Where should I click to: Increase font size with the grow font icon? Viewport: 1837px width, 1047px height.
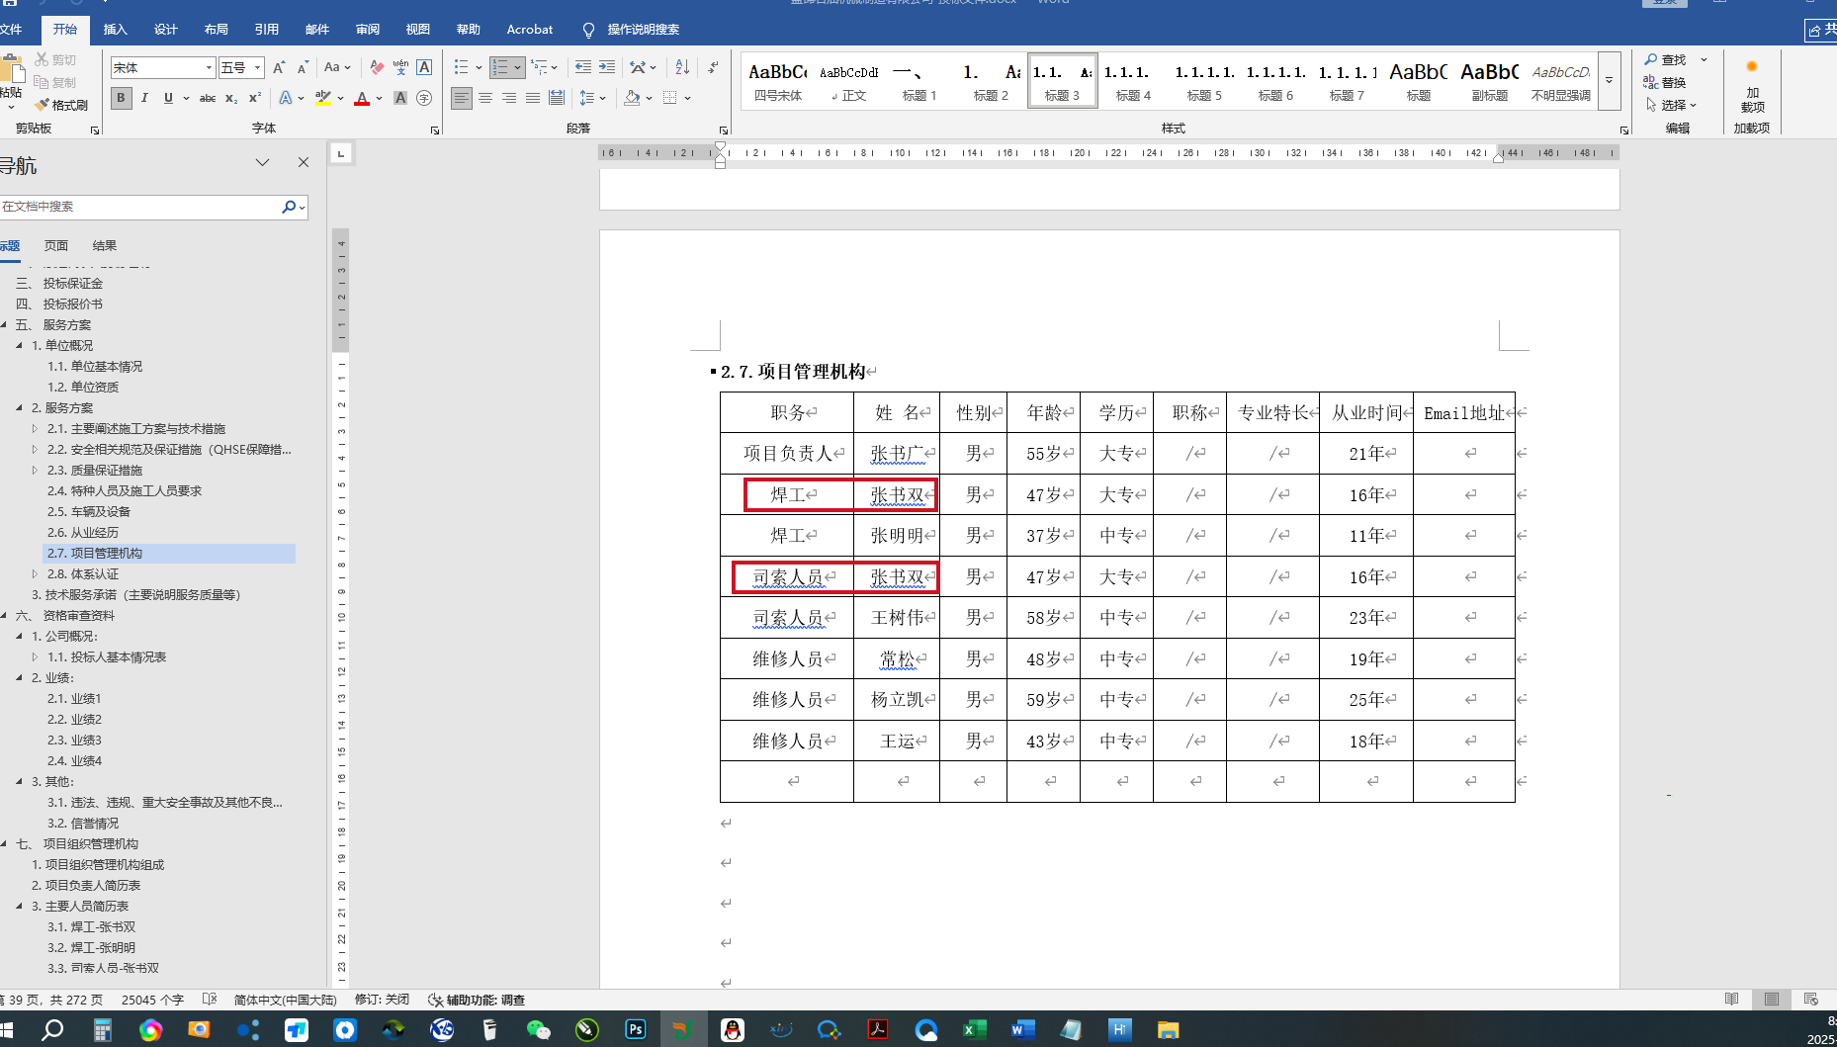click(279, 67)
